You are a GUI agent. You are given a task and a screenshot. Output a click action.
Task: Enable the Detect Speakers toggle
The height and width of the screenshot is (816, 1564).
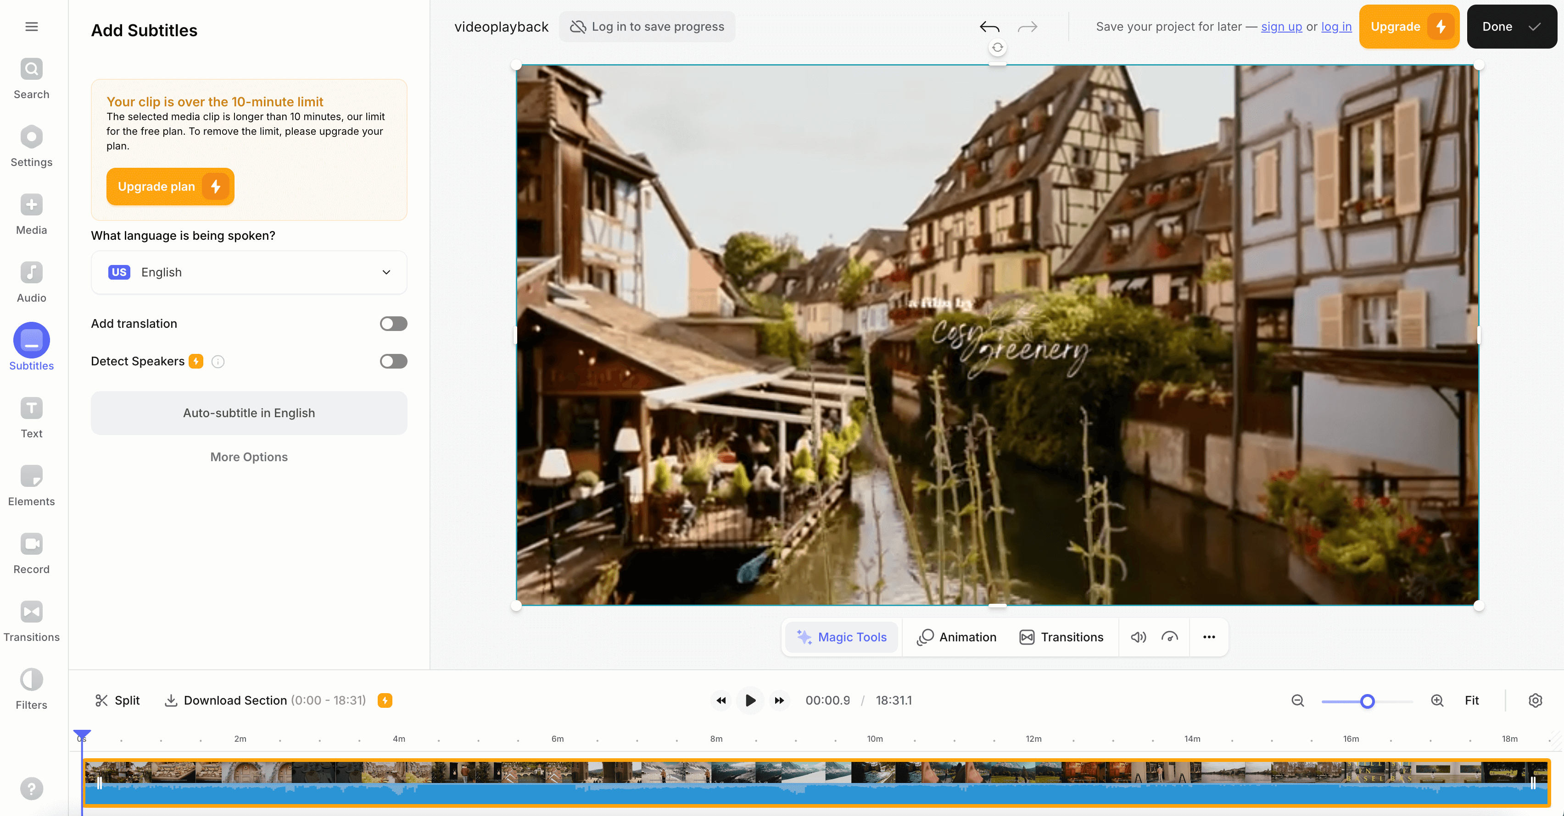pos(393,362)
